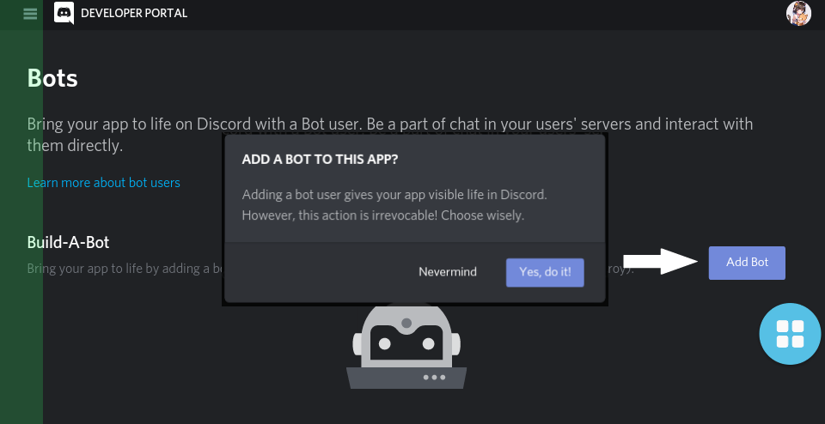Open the user profile avatar
The image size is (825, 424).
(798, 13)
